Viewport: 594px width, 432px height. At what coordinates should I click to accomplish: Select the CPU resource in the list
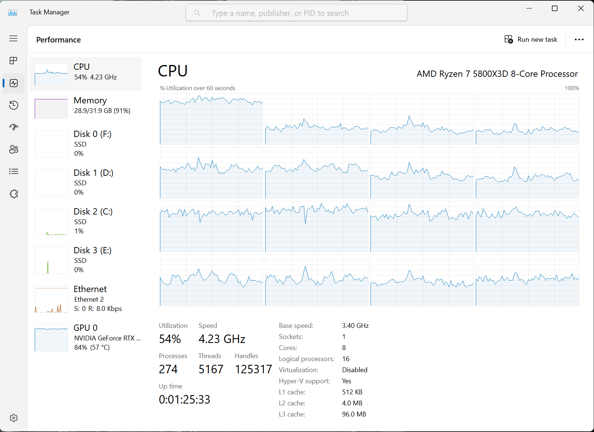click(85, 74)
